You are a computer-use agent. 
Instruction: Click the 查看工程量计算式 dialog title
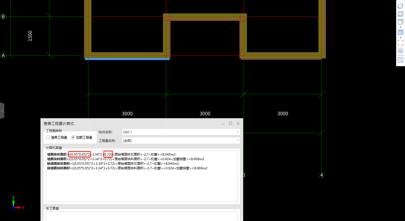[59, 124]
